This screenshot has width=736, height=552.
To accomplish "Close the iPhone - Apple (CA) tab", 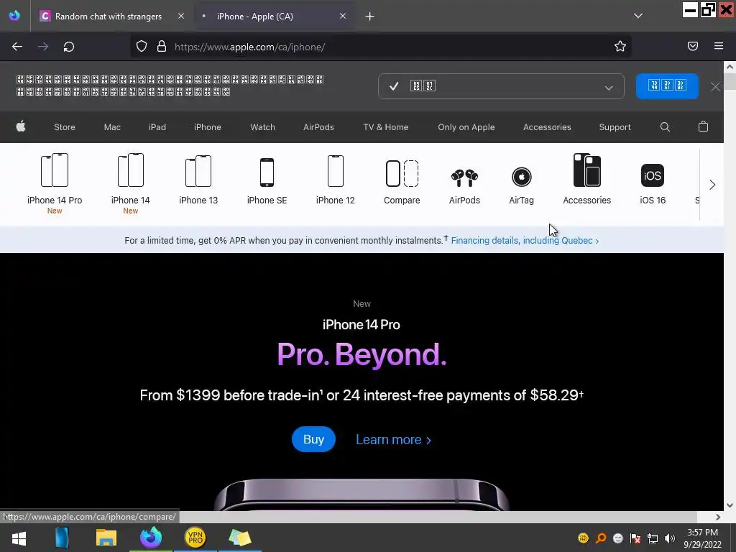I will tap(343, 16).
